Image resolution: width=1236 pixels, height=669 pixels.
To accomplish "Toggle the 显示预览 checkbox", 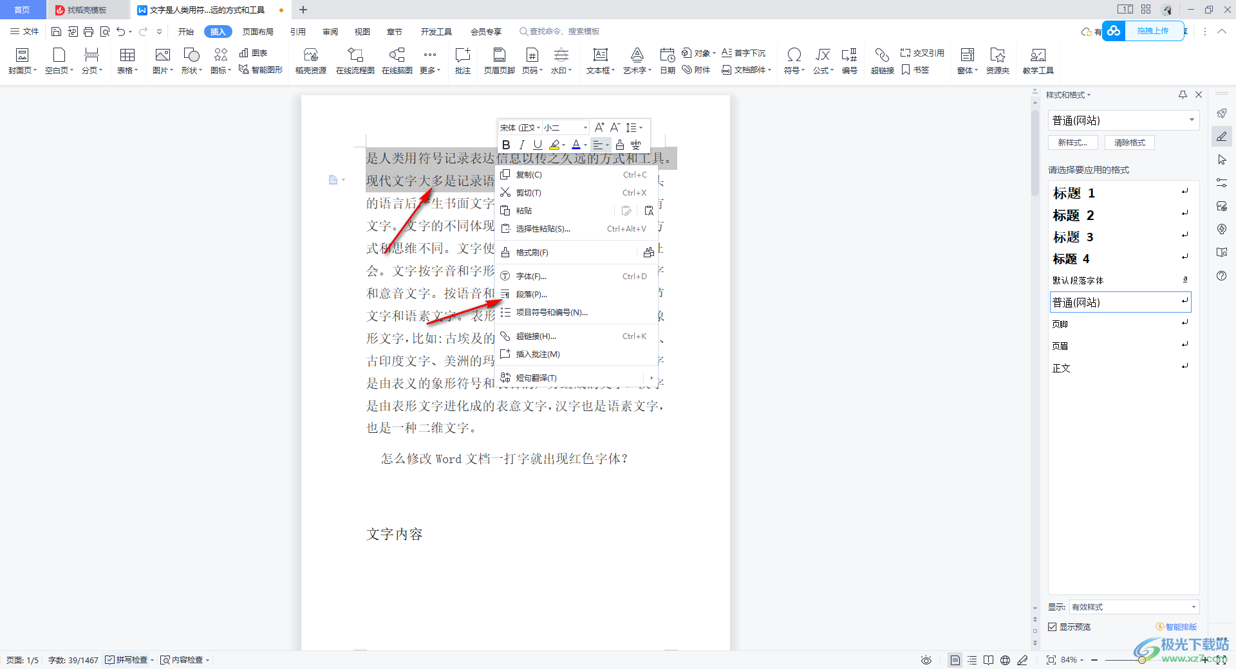I will [1053, 627].
